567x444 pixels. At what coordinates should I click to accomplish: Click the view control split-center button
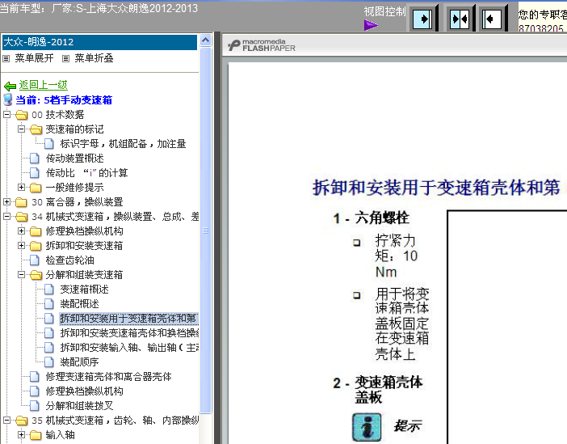(460, 19)
